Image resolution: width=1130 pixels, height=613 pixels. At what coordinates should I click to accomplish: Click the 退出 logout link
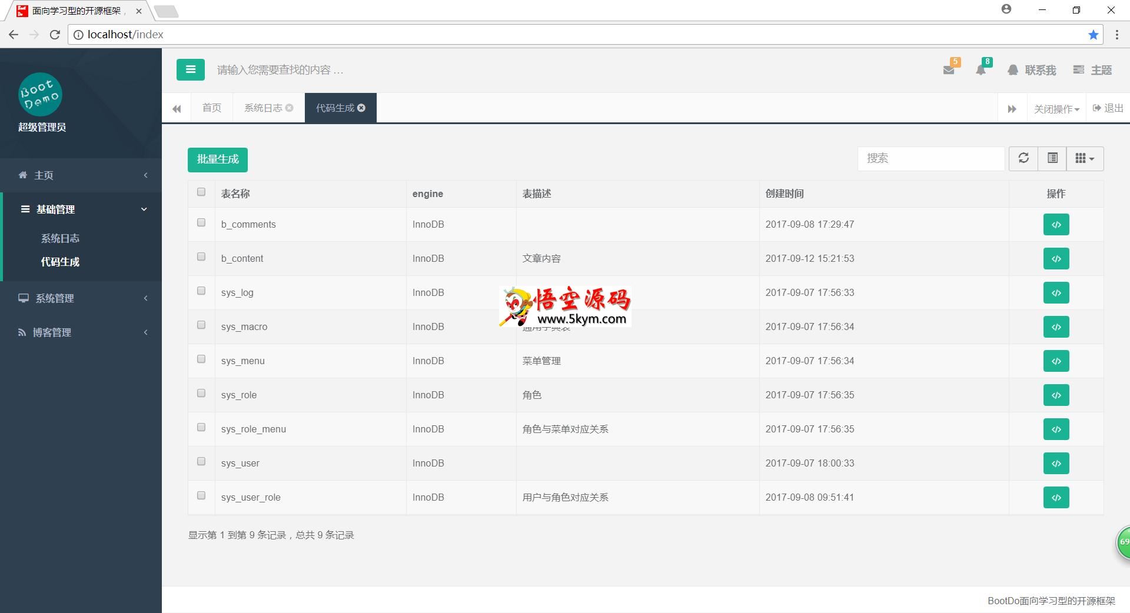pyautogui.click(x=1108, y=108)
